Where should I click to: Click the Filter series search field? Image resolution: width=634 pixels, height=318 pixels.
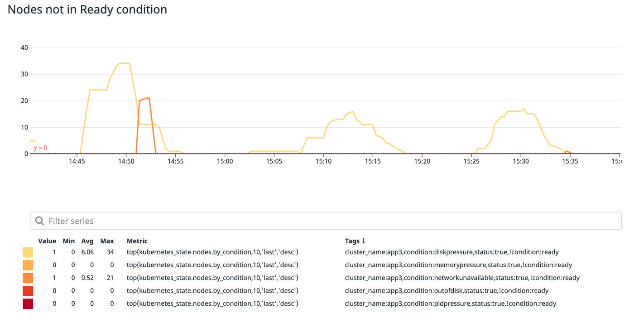(x=326, y=221)
